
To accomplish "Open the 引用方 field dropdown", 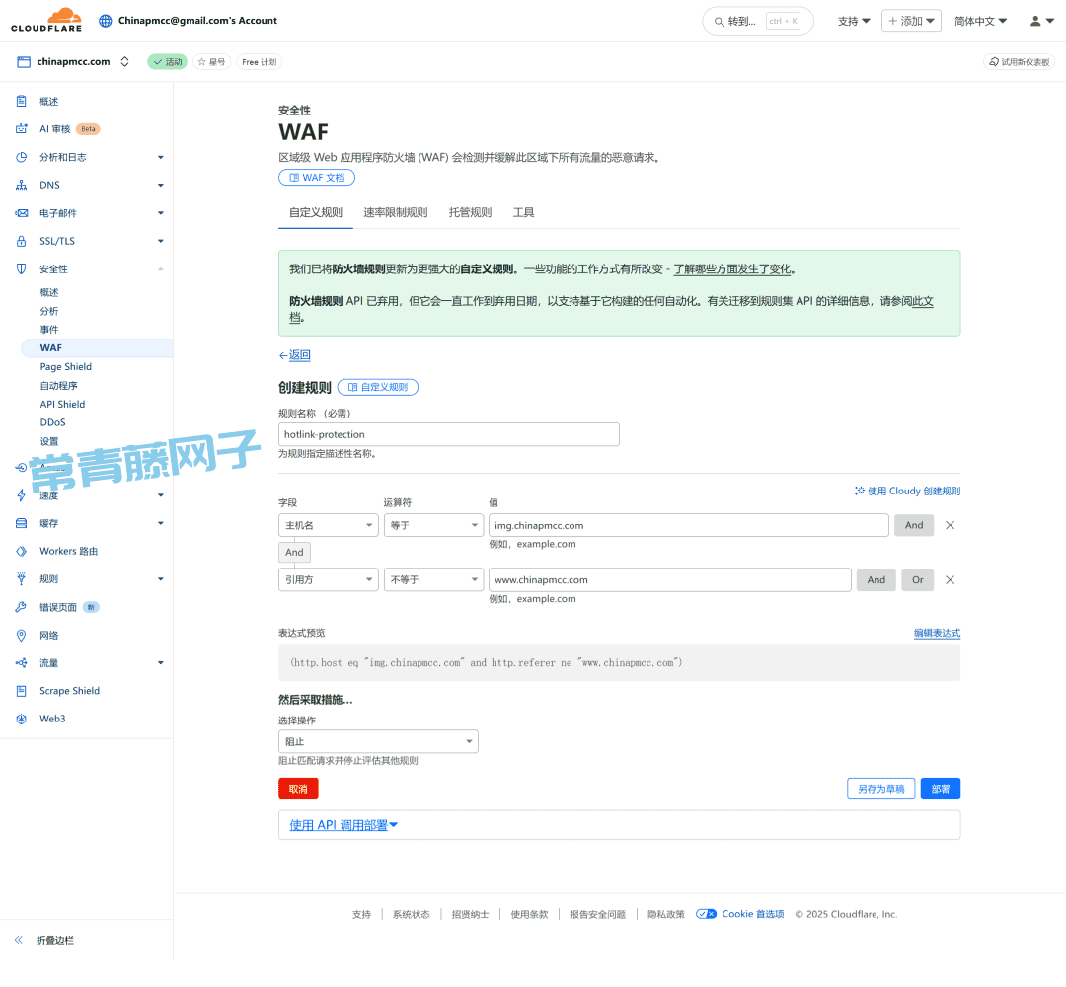I will pyautogui.click(x=329, y=579).
